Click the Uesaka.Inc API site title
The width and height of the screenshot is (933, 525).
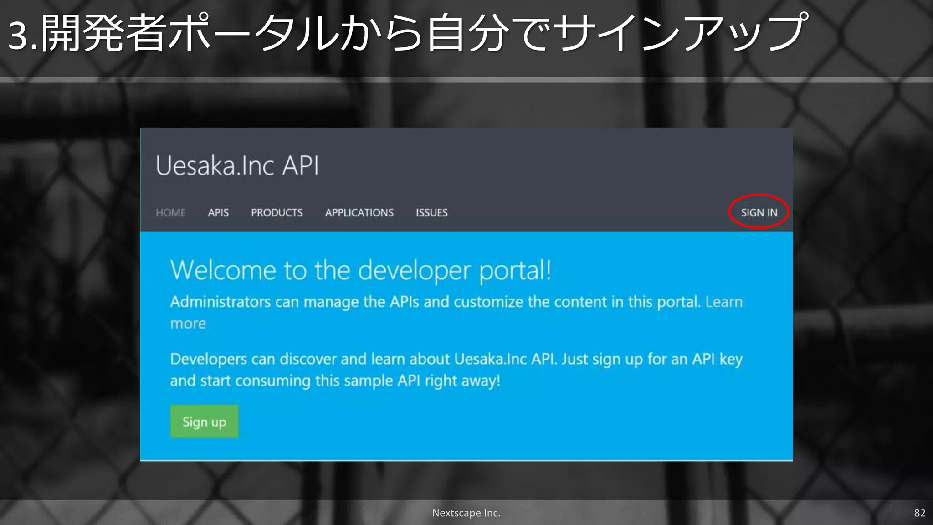[237, 165]
